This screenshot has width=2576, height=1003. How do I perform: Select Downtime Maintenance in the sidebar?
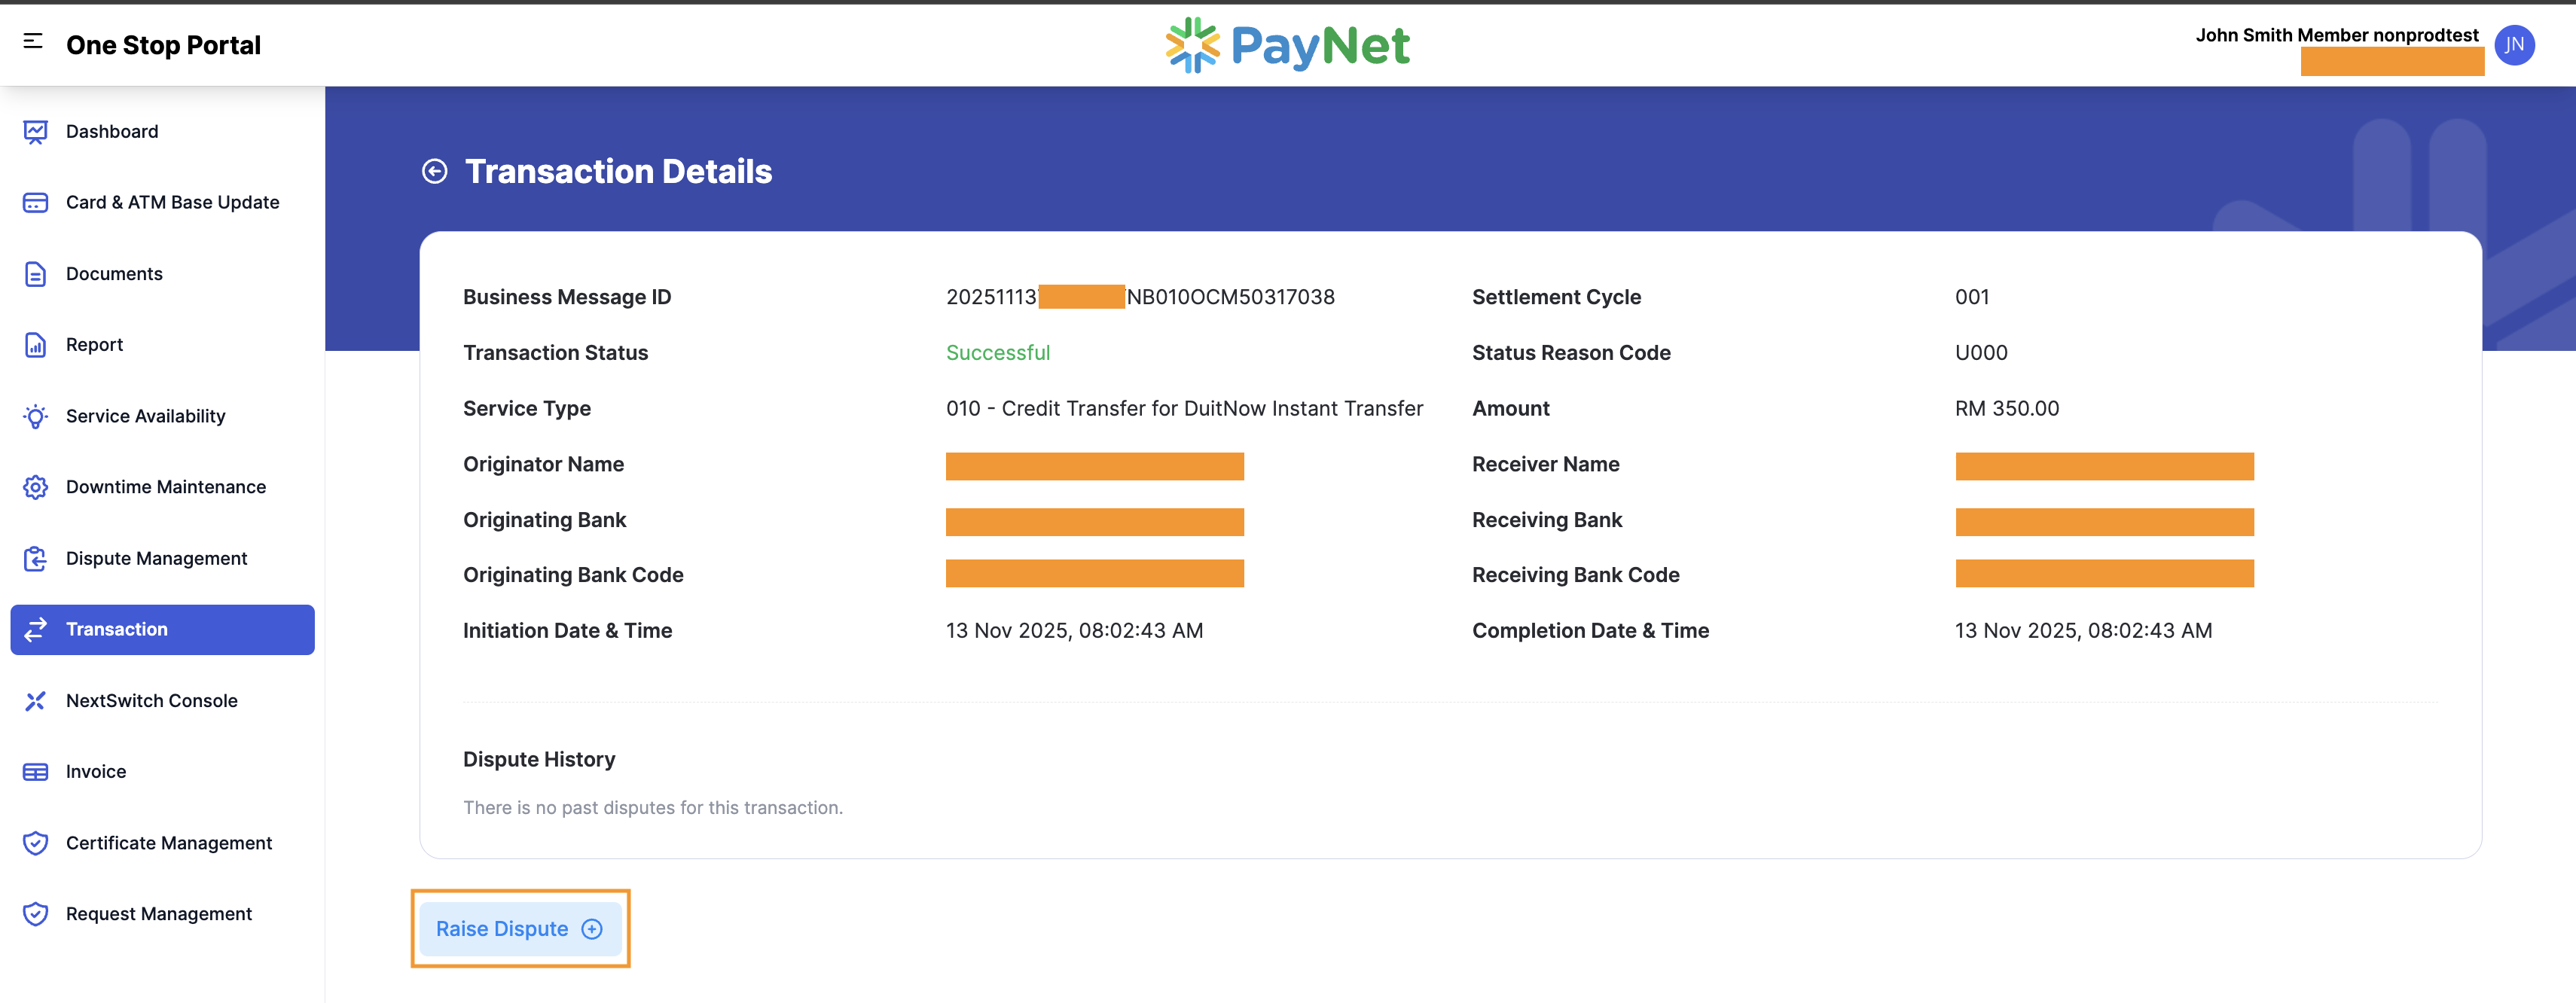pyautogui.click(x=162, y=487)
